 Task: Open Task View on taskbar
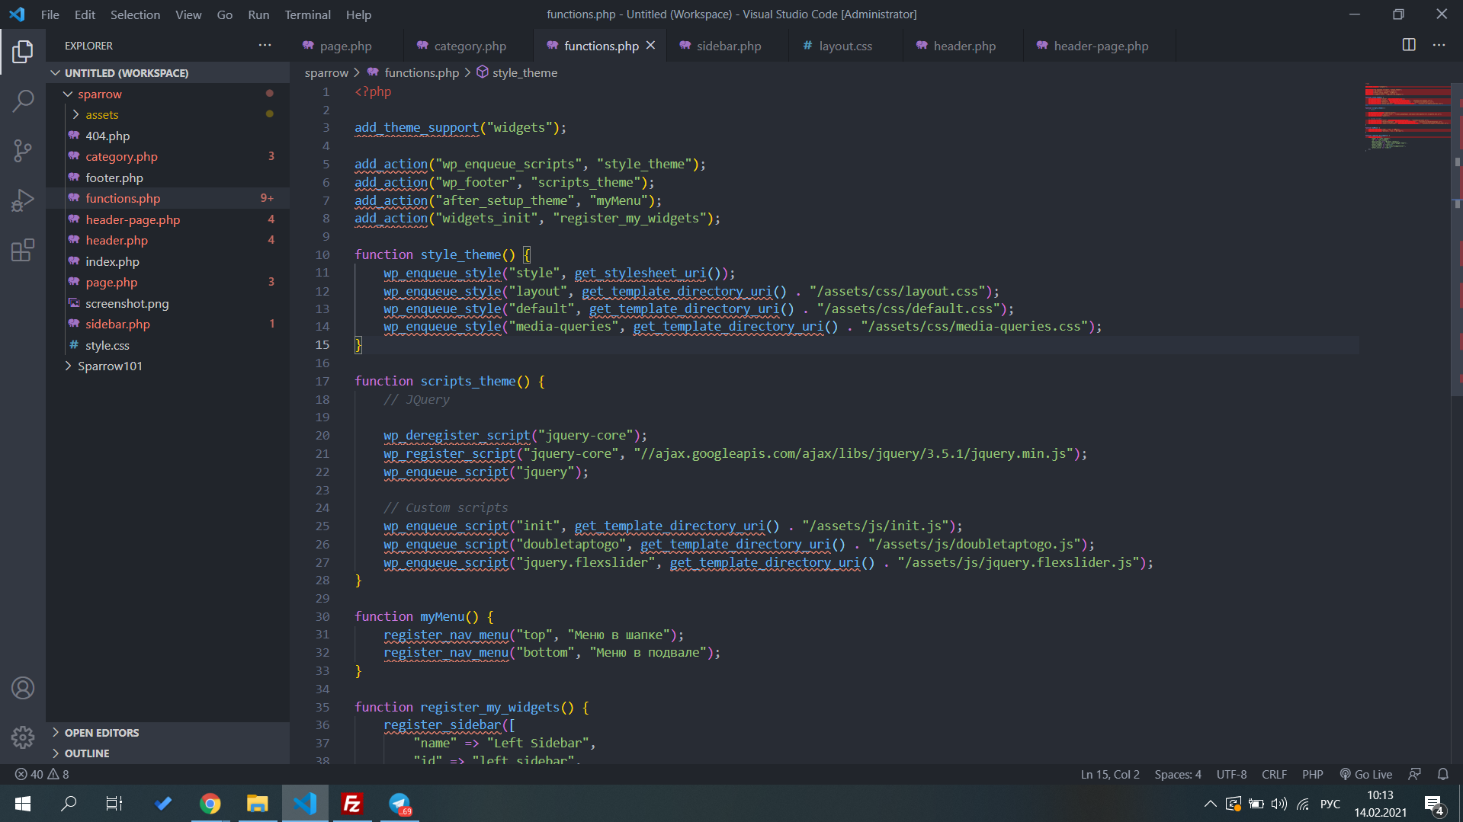[114, 804]
